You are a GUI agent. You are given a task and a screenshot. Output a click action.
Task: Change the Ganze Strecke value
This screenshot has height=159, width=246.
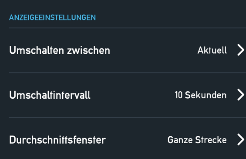click(197, 140)
